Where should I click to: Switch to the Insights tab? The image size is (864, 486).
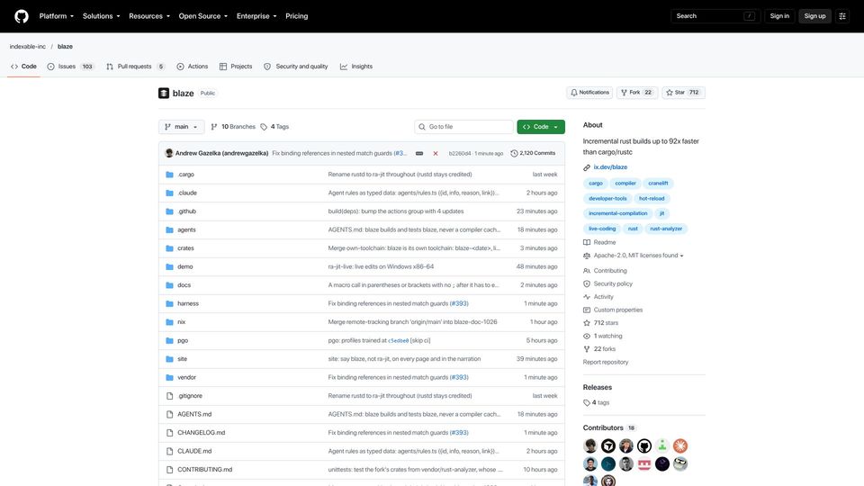[x=356, y=66]
